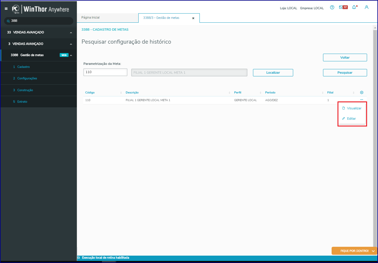Screen dimensions: 378x263
Task: Collapse the 33 VENDAS AVANÇADO section
Action: (x=71, y=33)
